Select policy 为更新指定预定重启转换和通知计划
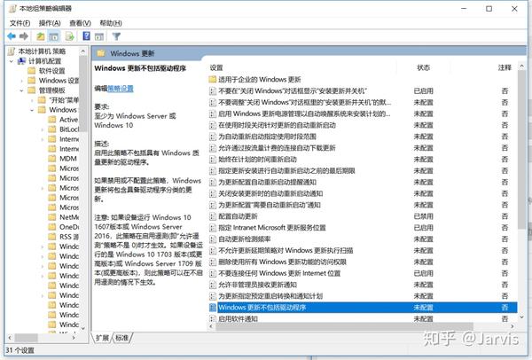 point(270,296)
